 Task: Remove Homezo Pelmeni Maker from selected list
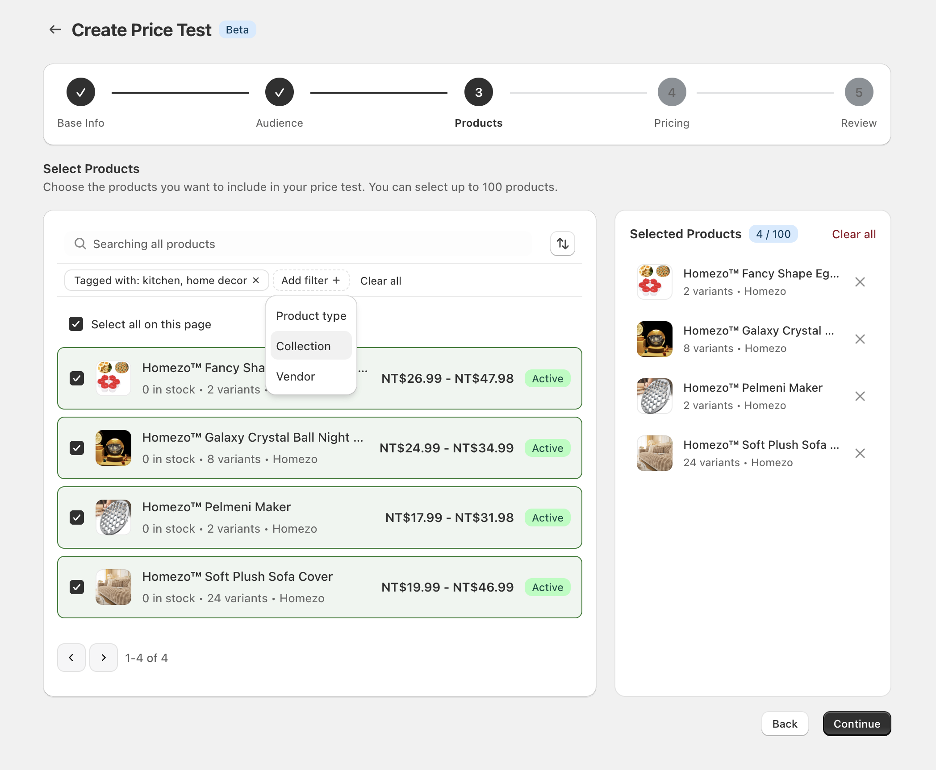pyautogui.click(x=860, y=396)
